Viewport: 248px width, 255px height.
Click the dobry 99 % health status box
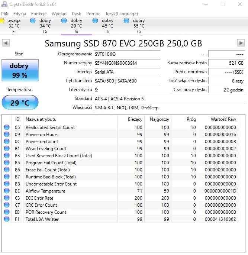click(19, 70)
